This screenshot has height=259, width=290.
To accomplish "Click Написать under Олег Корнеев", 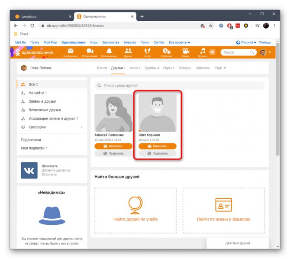I will tap(158, 146).
